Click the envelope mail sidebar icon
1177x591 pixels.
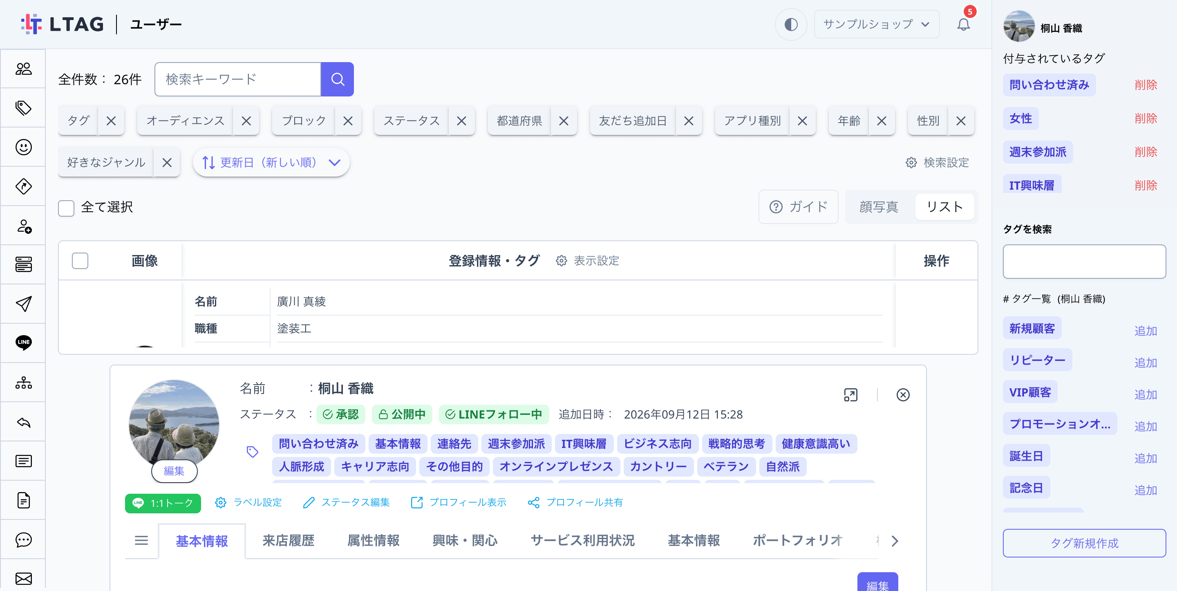point(23,578)
